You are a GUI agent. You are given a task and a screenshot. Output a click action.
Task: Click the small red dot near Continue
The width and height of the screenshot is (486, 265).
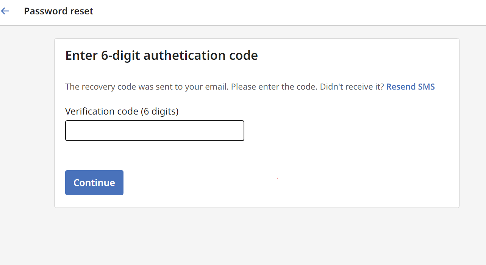click(x=277, y=178)
